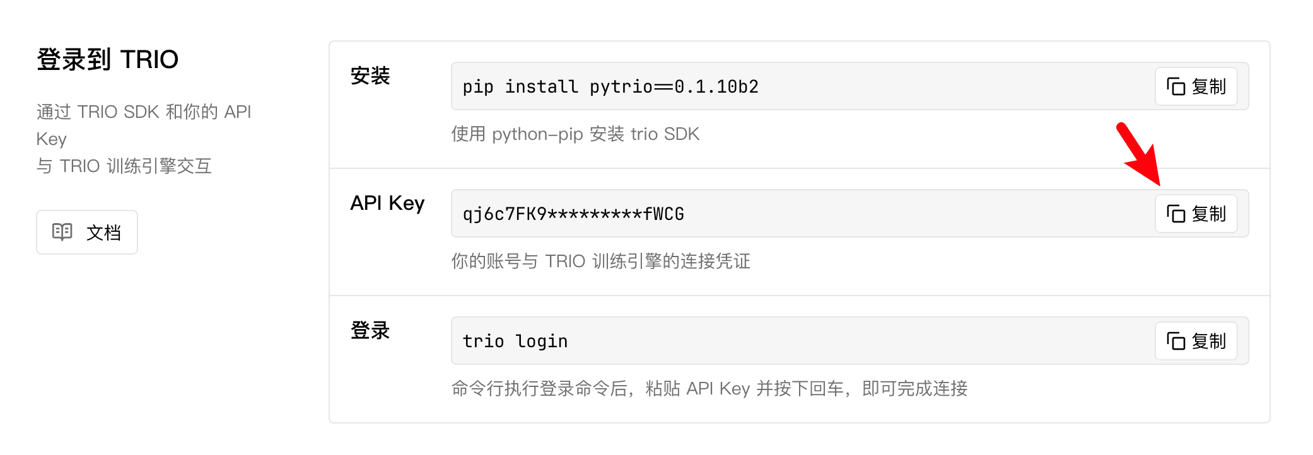
Task: Click the book icon beside 文档
Action: (x=62, y=232)
